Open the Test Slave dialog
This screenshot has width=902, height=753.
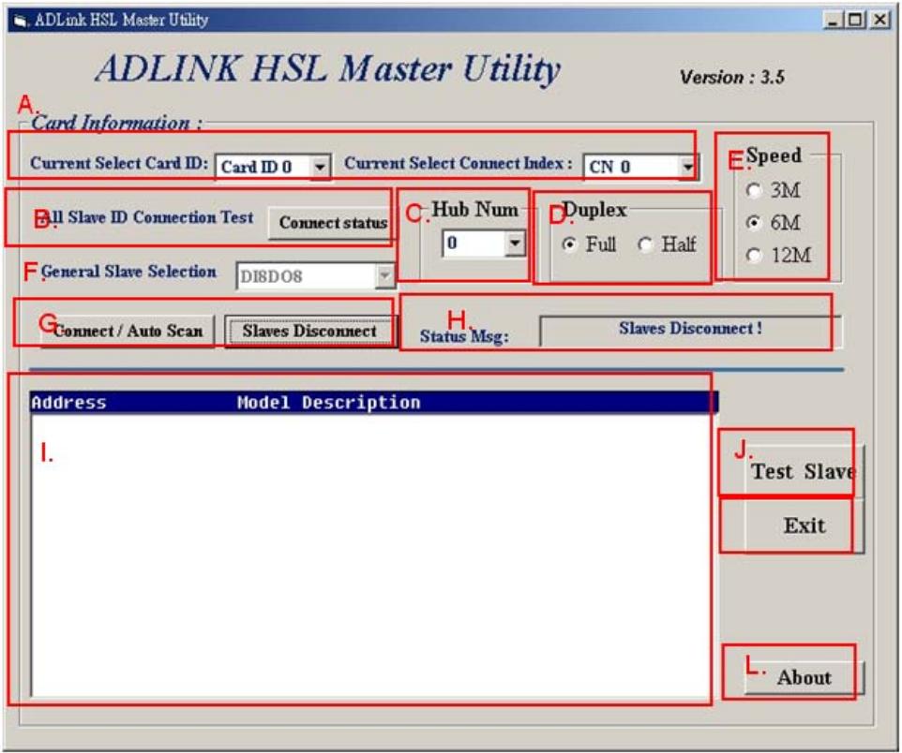804,471
